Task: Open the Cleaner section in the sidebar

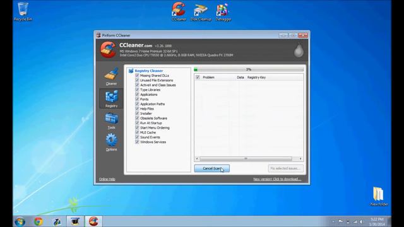Action: [x=111, y=76]
